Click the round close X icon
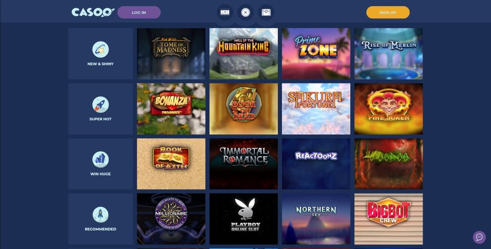This screenshot has height=249, width=491. (245, 12)
